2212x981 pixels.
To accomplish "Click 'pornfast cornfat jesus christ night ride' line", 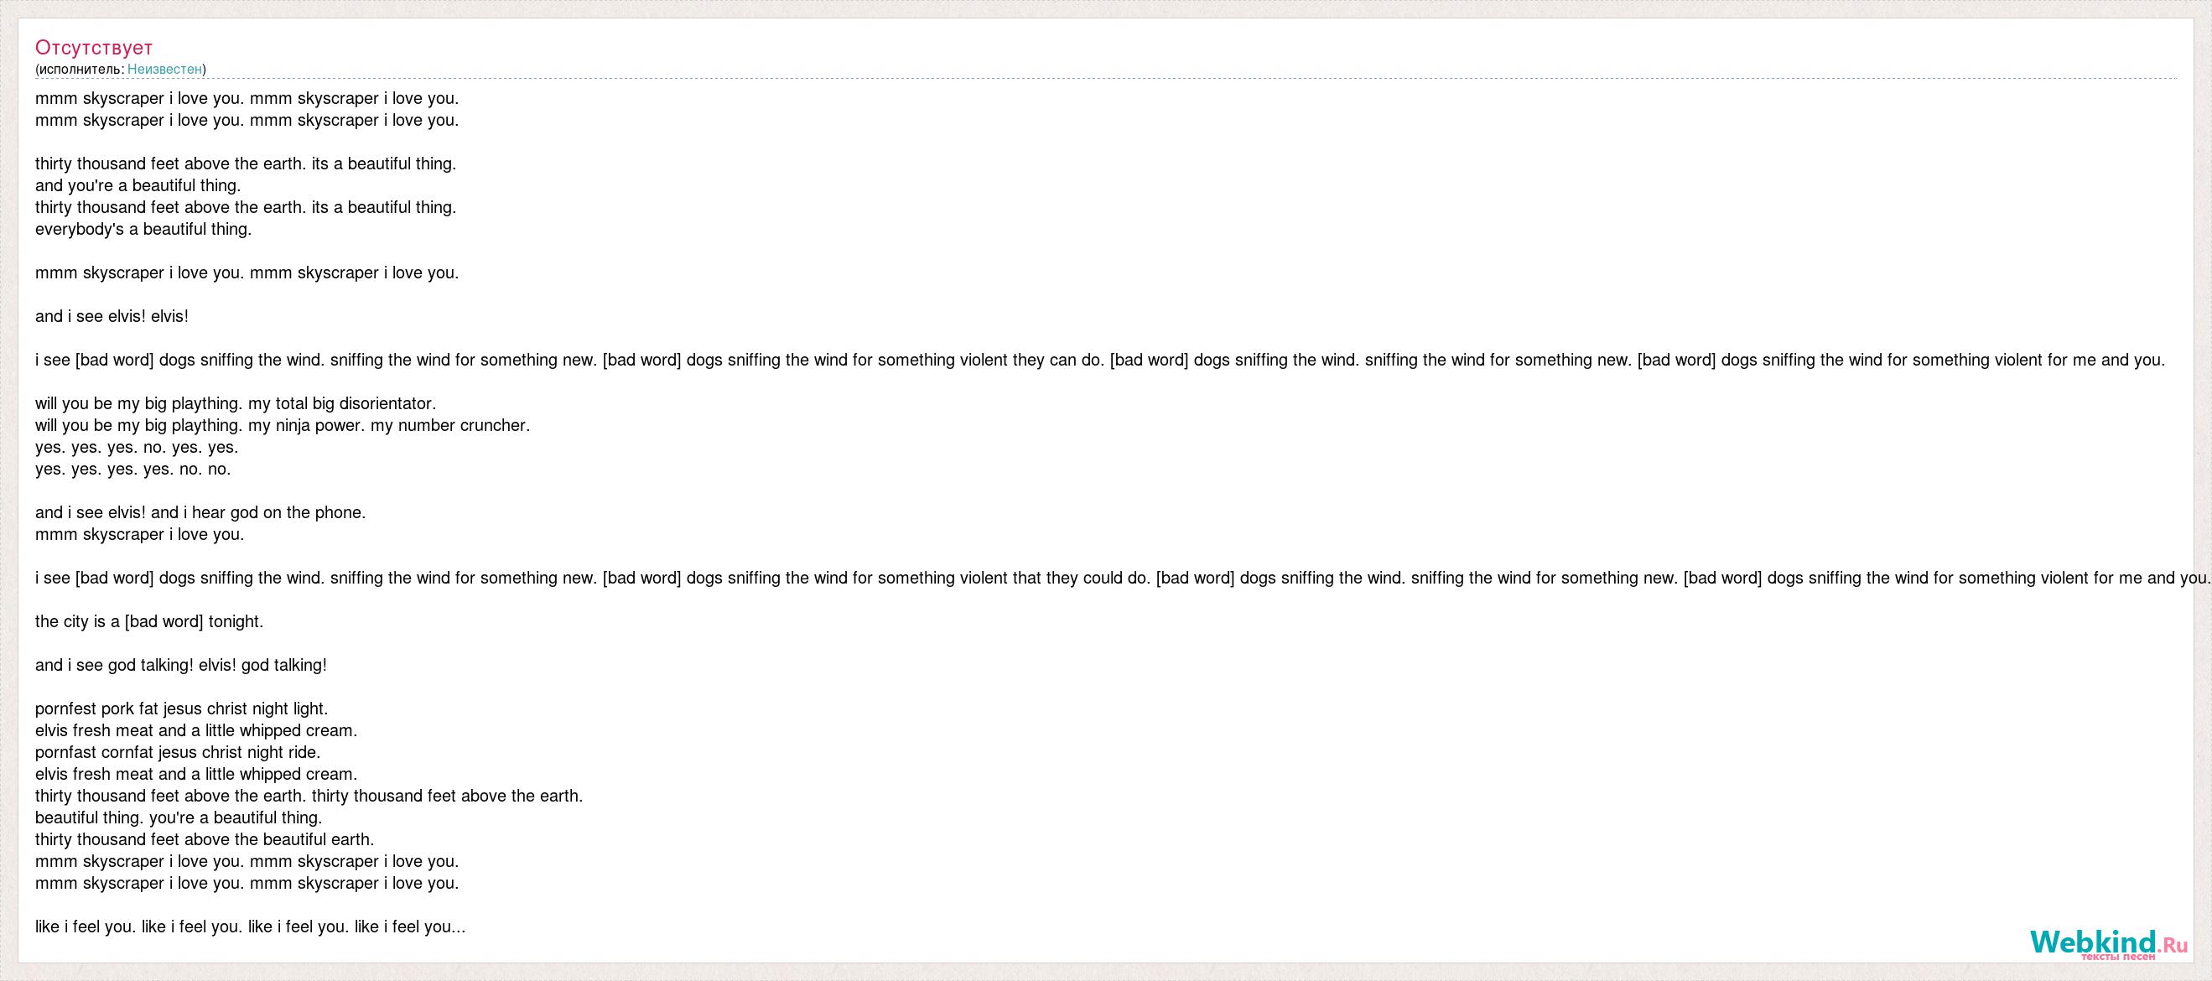I will tap(178, 753).
